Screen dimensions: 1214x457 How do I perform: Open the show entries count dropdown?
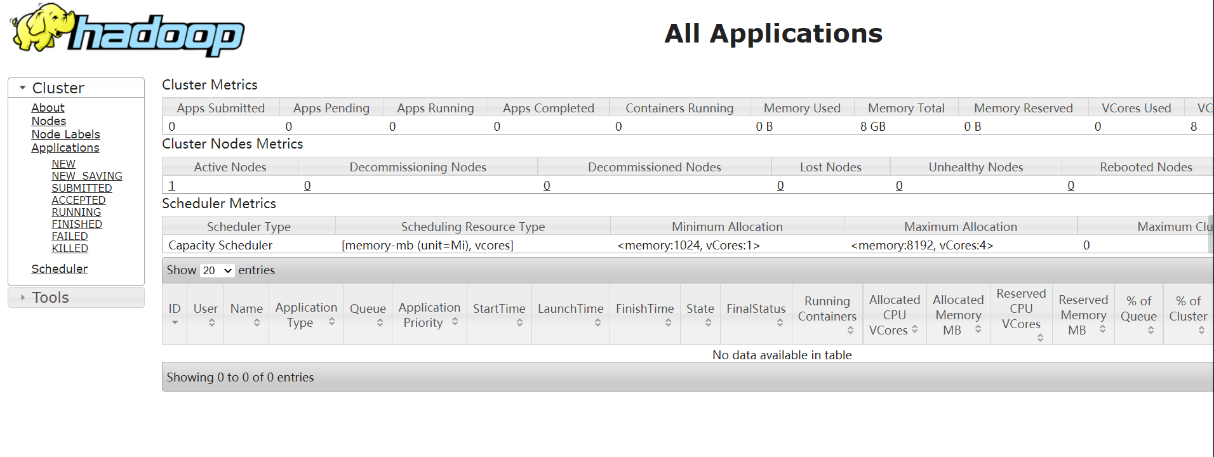click(217, 270)
